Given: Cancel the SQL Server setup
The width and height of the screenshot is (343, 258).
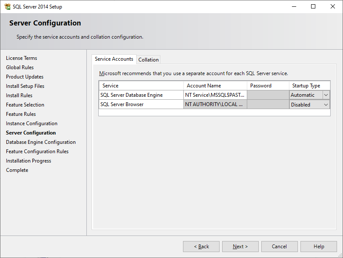Looking at the screenshot, I should (279, 247).
